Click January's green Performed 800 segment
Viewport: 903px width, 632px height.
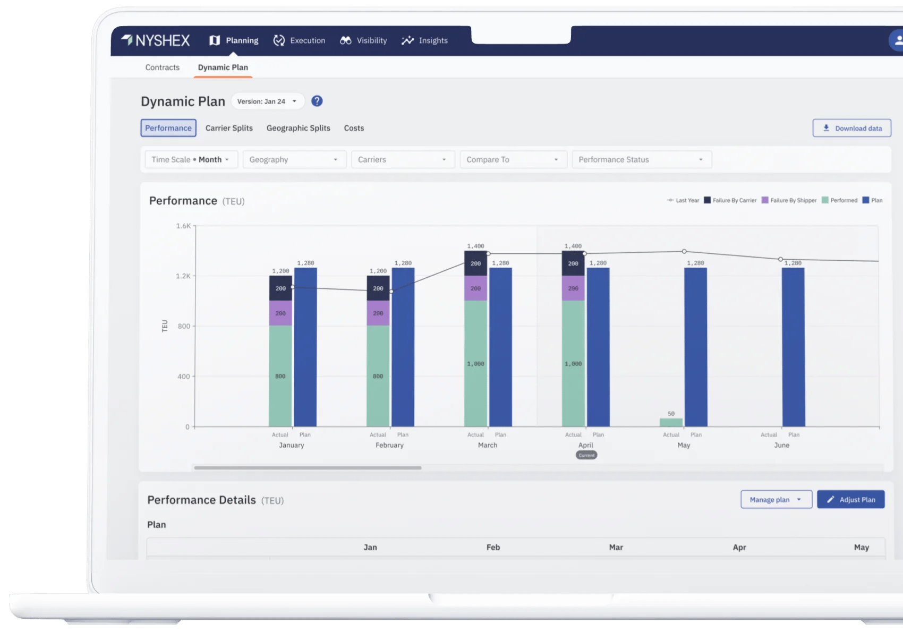click(x=280, y=376)
